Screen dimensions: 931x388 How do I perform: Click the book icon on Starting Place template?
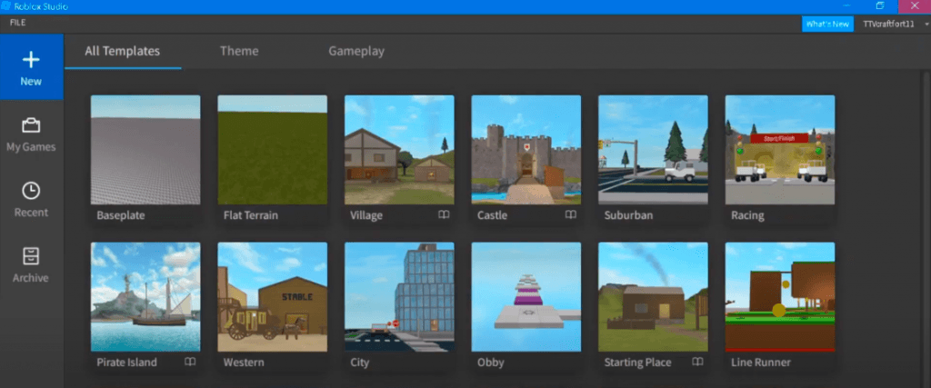[x=697, y=362]
